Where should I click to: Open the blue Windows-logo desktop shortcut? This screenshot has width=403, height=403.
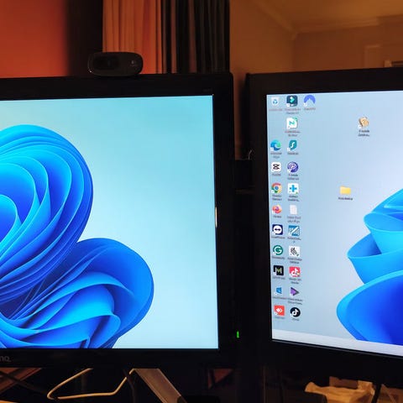click(x=279, y=290)
